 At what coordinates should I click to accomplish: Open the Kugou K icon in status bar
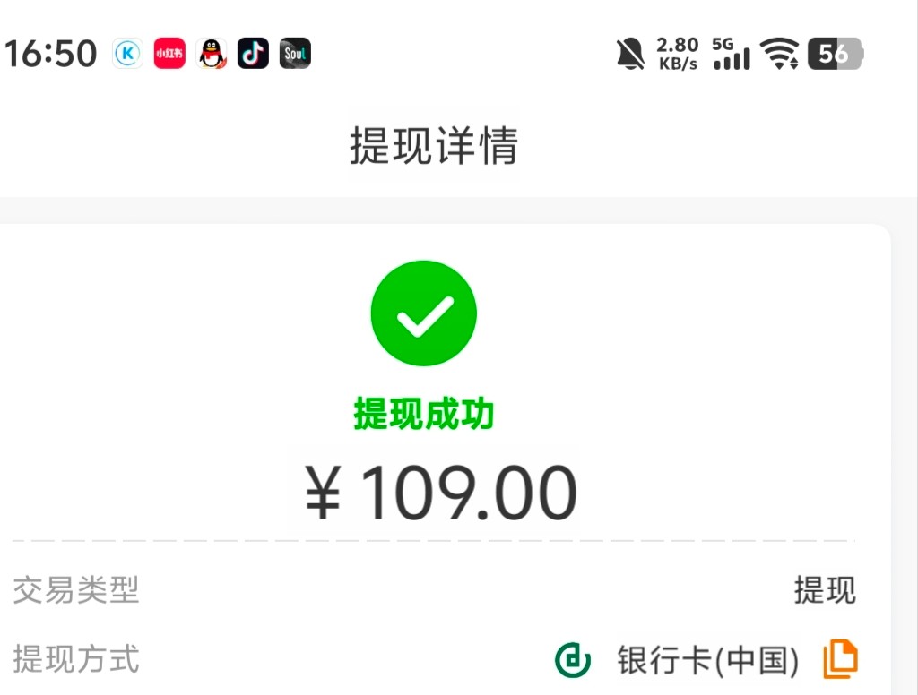(127, 54)
